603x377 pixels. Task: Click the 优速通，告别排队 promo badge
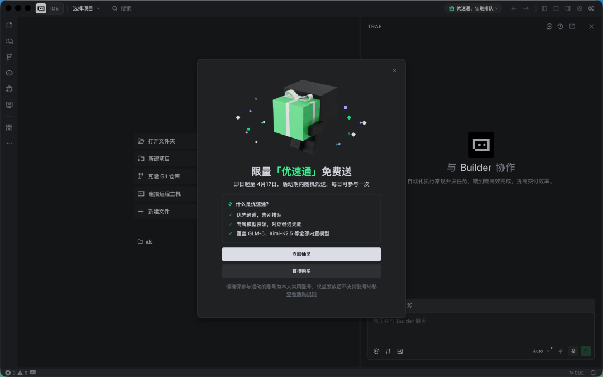[x=473, y=8]
